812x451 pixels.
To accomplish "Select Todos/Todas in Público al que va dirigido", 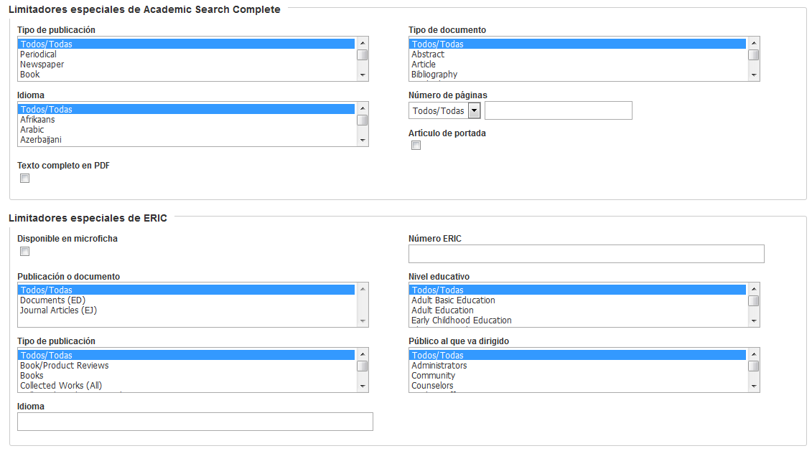I will [x=578, y=356].
